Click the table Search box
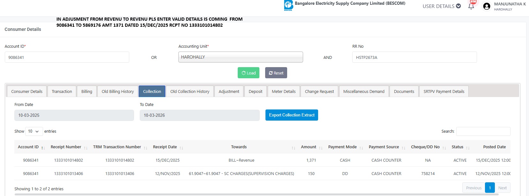The width and height of the screenshot is (529, 196). (483, 131)
